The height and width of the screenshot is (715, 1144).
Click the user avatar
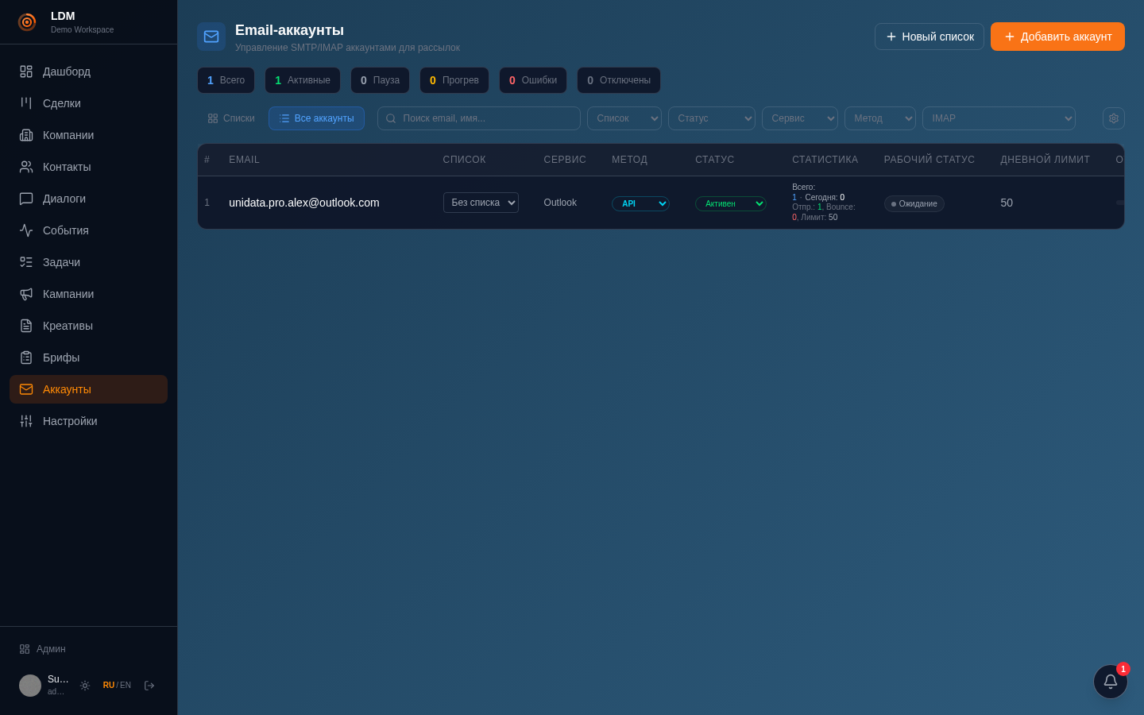(30, 686)
